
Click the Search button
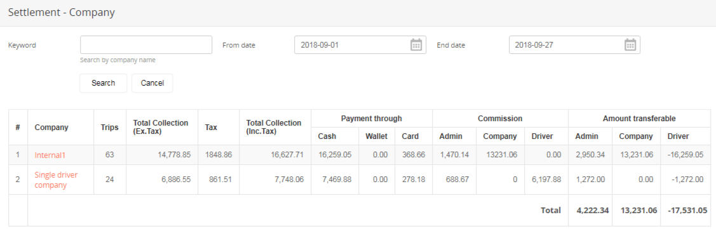click(x=103, y=83)
